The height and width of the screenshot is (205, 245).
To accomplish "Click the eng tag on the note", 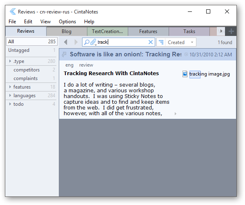I will pos(69,65).
